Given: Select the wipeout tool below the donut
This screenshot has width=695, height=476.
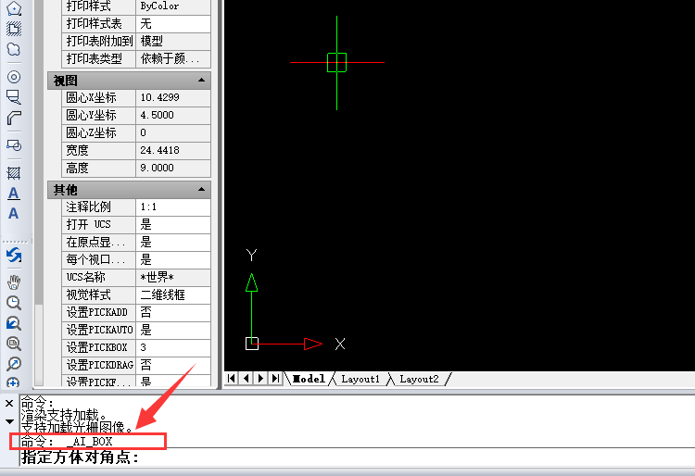Looking at the screenshot, I should pyautogui.click(x=14, y=97).
